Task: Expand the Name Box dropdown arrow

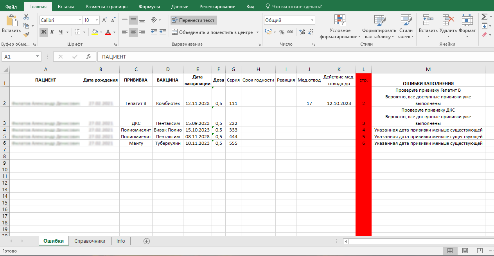Action: (x=38, y=57)
